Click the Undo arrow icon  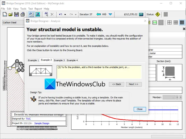pyautogui.click(x=61, y=14)
